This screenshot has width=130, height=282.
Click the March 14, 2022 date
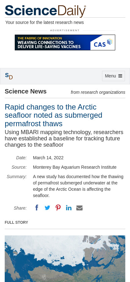[x=48, y=158]
